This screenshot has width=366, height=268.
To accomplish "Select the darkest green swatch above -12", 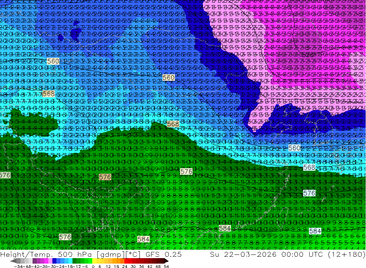I will 74,261.
